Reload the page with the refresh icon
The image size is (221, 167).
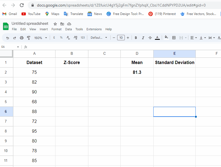click(22, 5)
